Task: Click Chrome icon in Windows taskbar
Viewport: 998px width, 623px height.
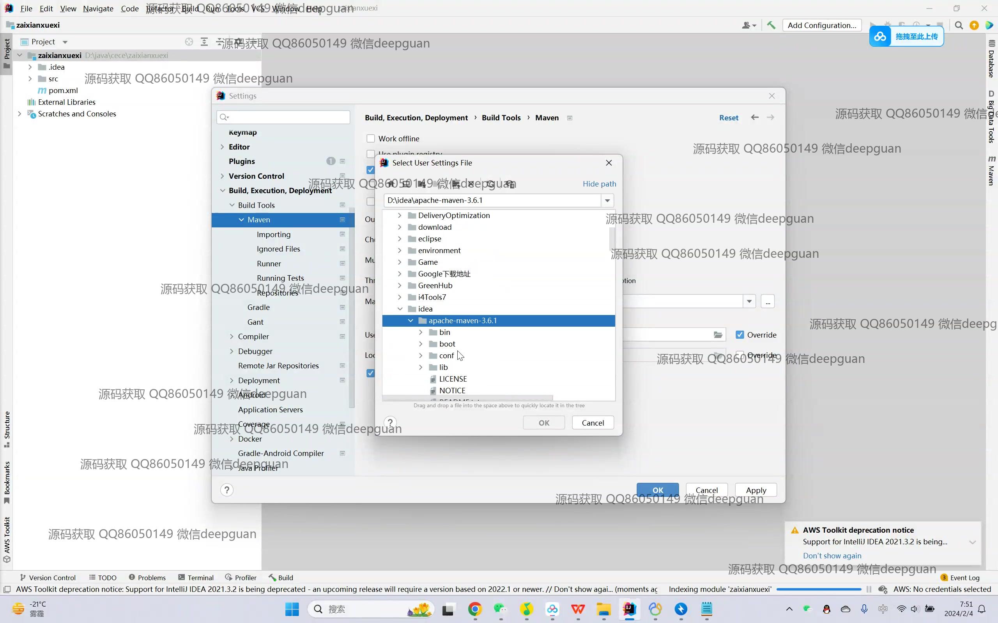Action: pos(475,609)
